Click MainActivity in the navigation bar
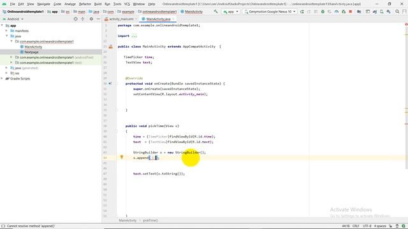The height and width of the screenshot is (229, 408). point(194,11)
